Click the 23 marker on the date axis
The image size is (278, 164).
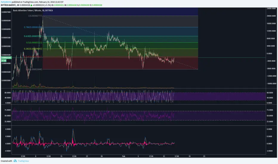[204, 156]
